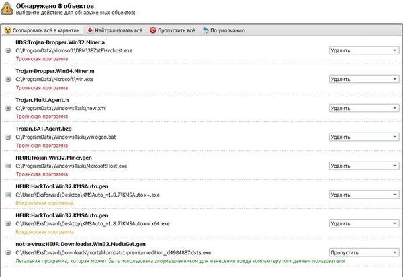The width and height of the screenshot is (403, 277).
Task: Expand details for mortal-kombat downloader entry
Action: click(x=8, y=253)
